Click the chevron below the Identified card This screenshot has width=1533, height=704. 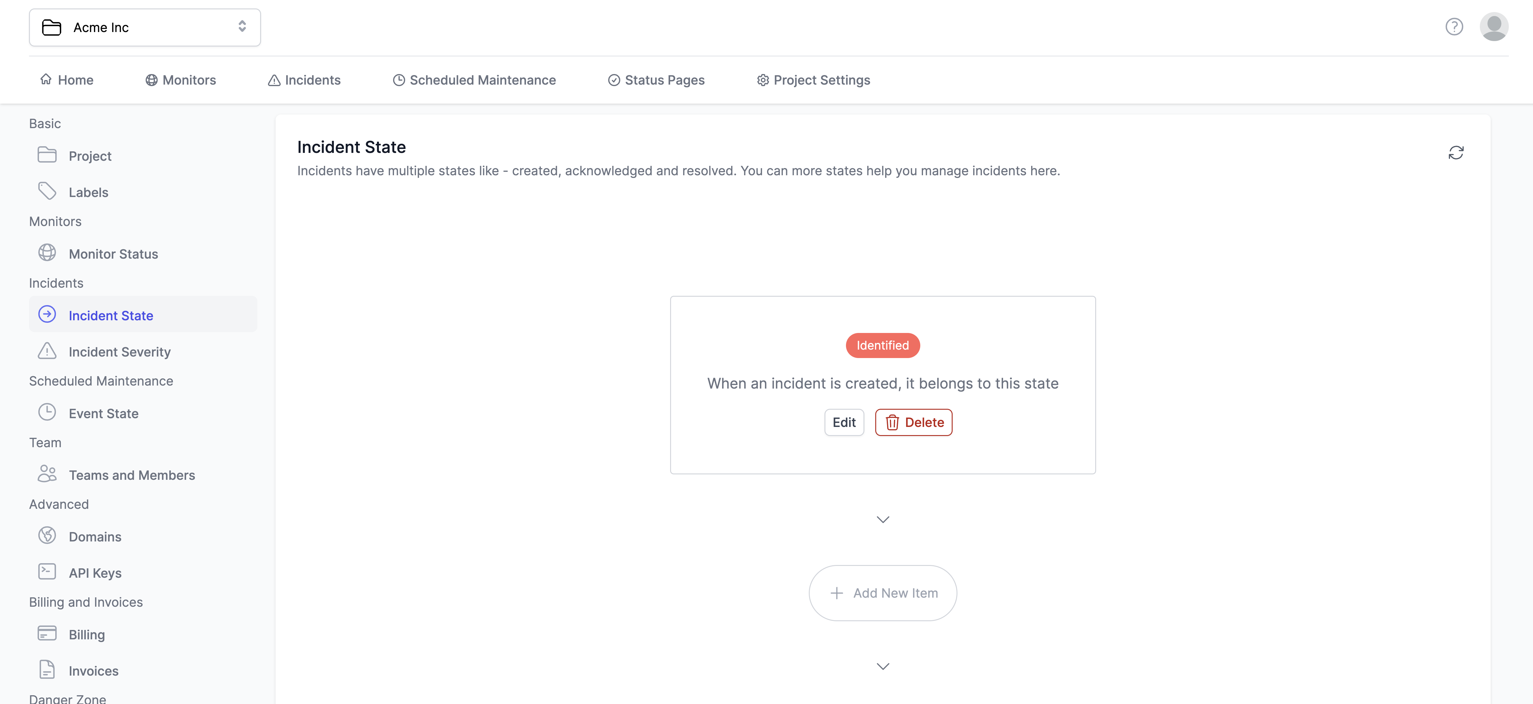pyautogui.click(x=883, y=519)
